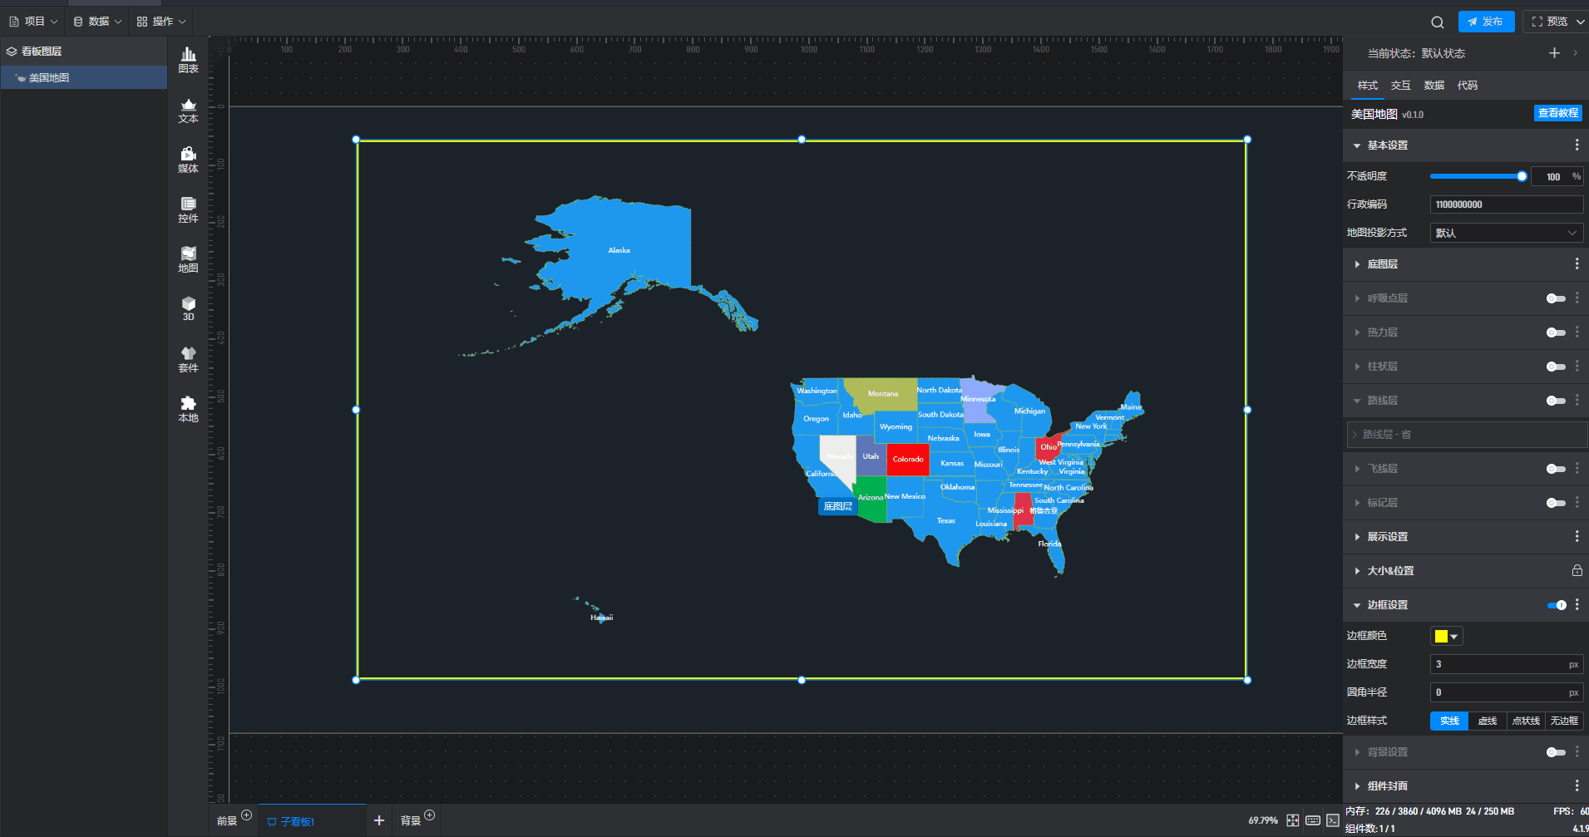Open the 套件 kit components icon

pyautogui.click(x=188, y=359)
